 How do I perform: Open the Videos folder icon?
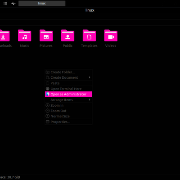click(111, 36)
